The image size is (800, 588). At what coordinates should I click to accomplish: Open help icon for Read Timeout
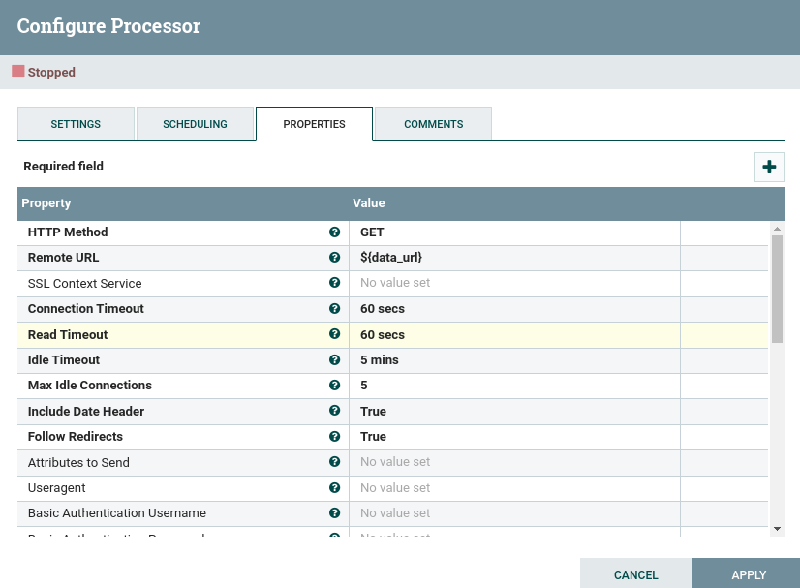click(335, 334)
